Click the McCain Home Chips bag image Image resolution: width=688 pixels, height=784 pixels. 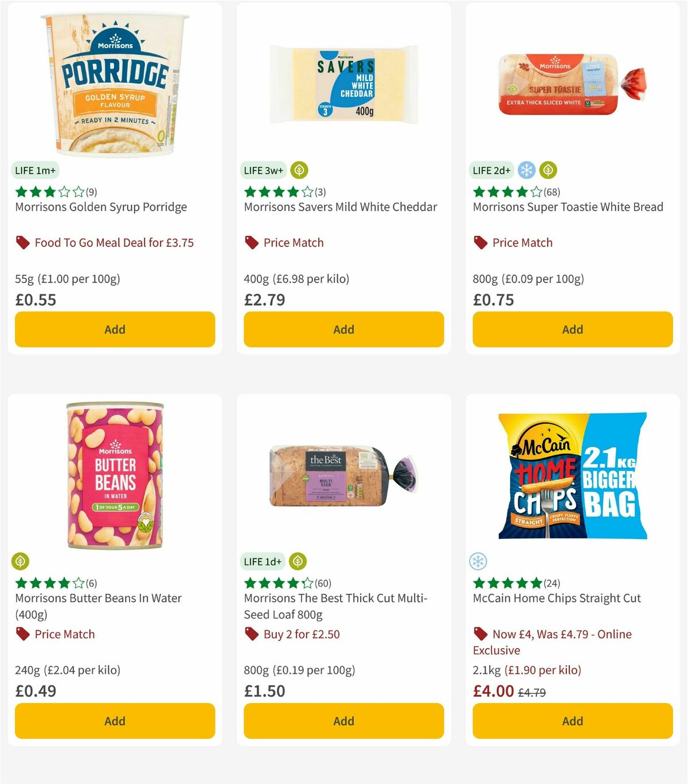[572, 478]
